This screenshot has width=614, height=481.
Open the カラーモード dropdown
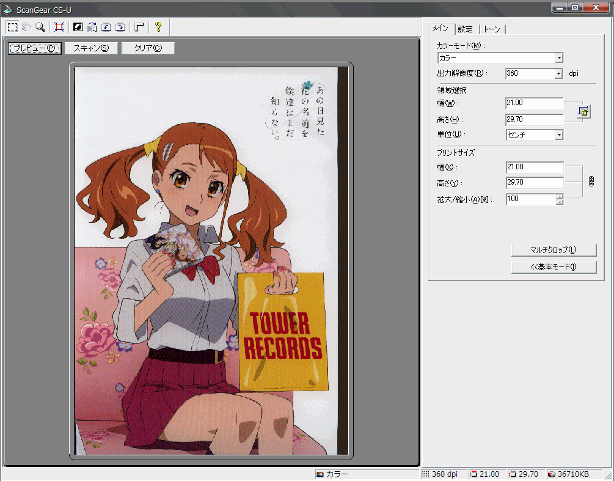click(x=500, y=58)
